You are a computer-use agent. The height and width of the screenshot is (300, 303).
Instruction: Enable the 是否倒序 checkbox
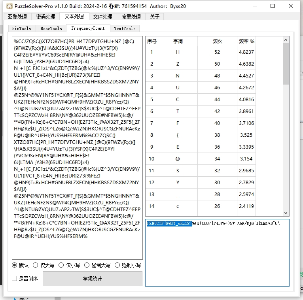[x=15, y=279]
